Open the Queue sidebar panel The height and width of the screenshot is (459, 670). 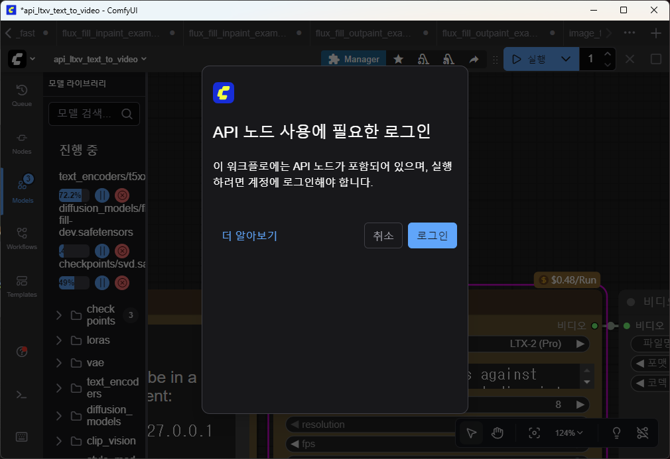[22, 95]
